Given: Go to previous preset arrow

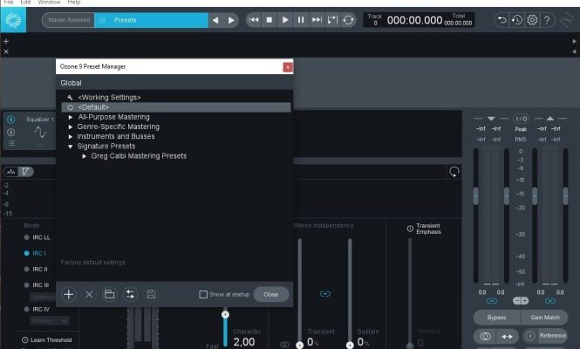Looking at the screenshot, I should click(215, 20).
